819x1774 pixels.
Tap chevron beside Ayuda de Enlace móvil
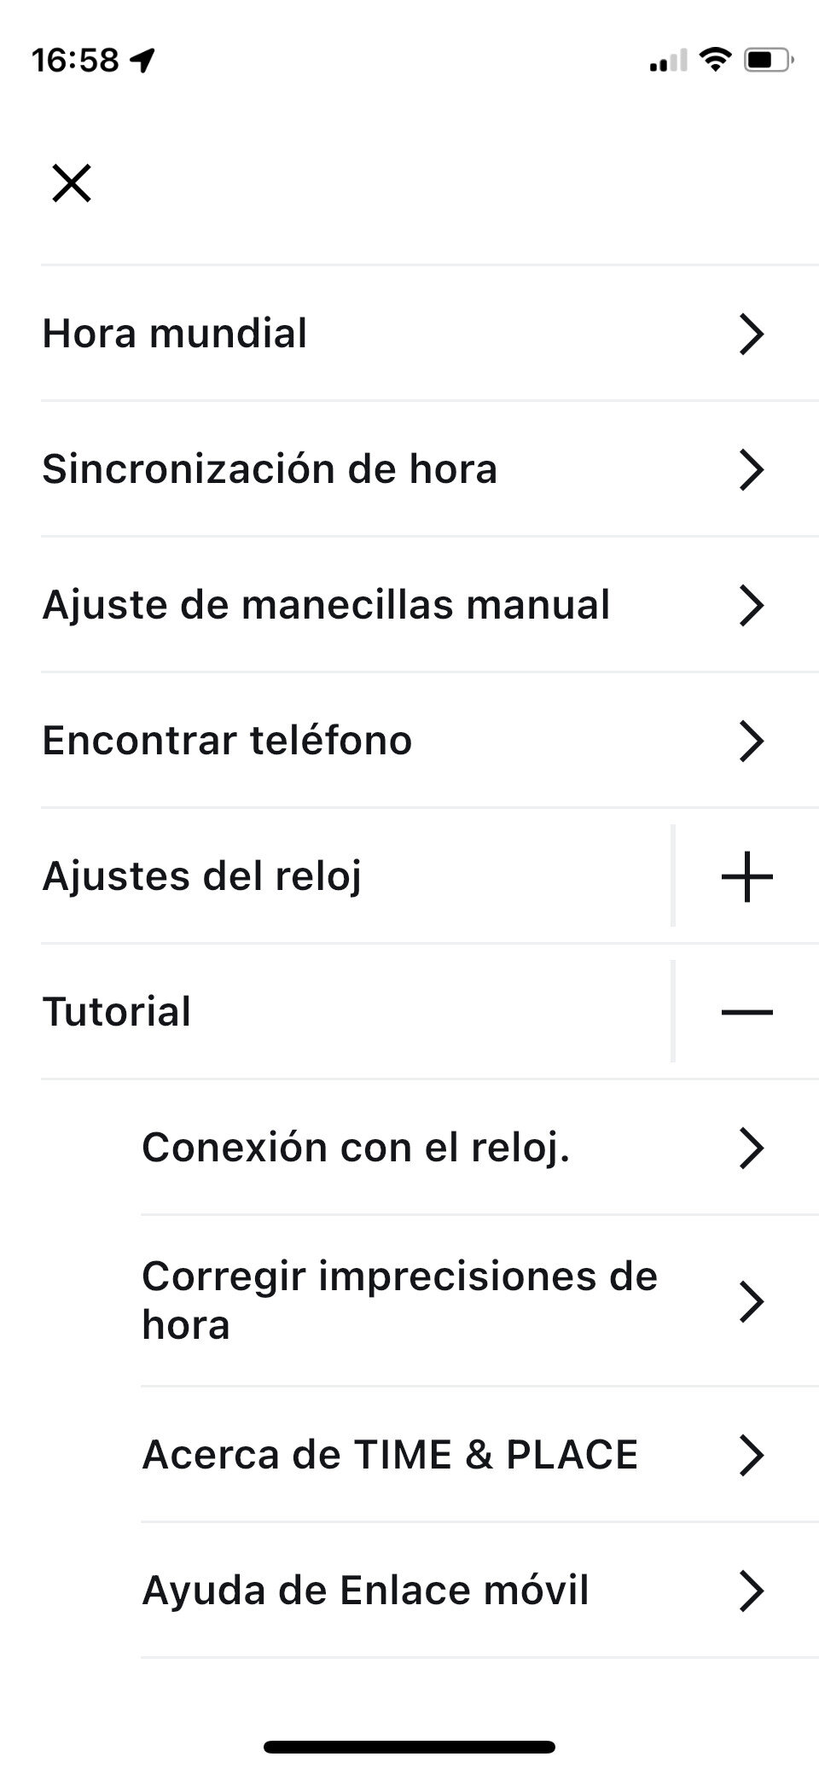pos(750,1591)
